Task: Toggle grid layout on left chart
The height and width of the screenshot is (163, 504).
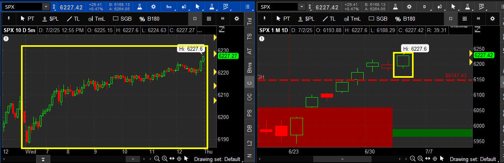Action: click(x=209, y=19)
